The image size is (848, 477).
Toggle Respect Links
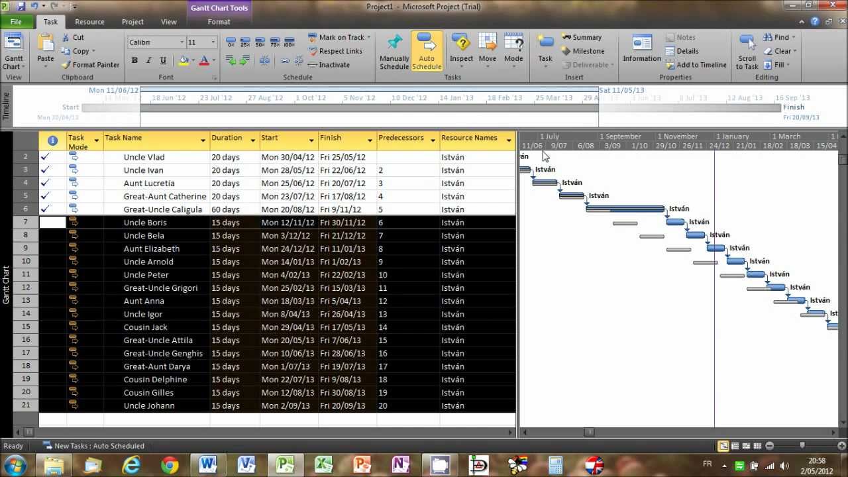click(x=335, y=51)
